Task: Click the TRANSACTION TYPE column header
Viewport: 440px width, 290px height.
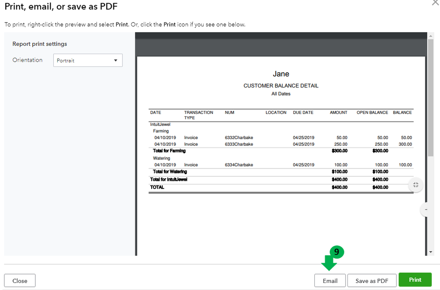Action: (198, 115)
